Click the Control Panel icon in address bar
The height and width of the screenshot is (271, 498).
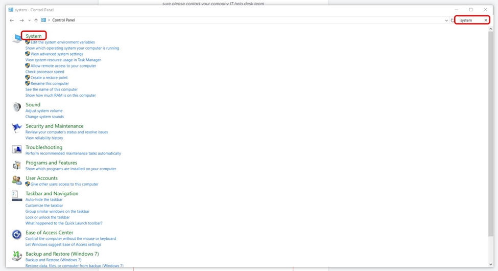point(43,20)
